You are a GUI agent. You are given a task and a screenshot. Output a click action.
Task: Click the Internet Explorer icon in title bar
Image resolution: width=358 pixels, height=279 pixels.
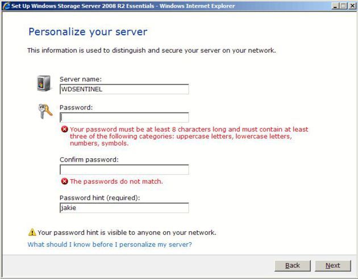pos(6,6)
